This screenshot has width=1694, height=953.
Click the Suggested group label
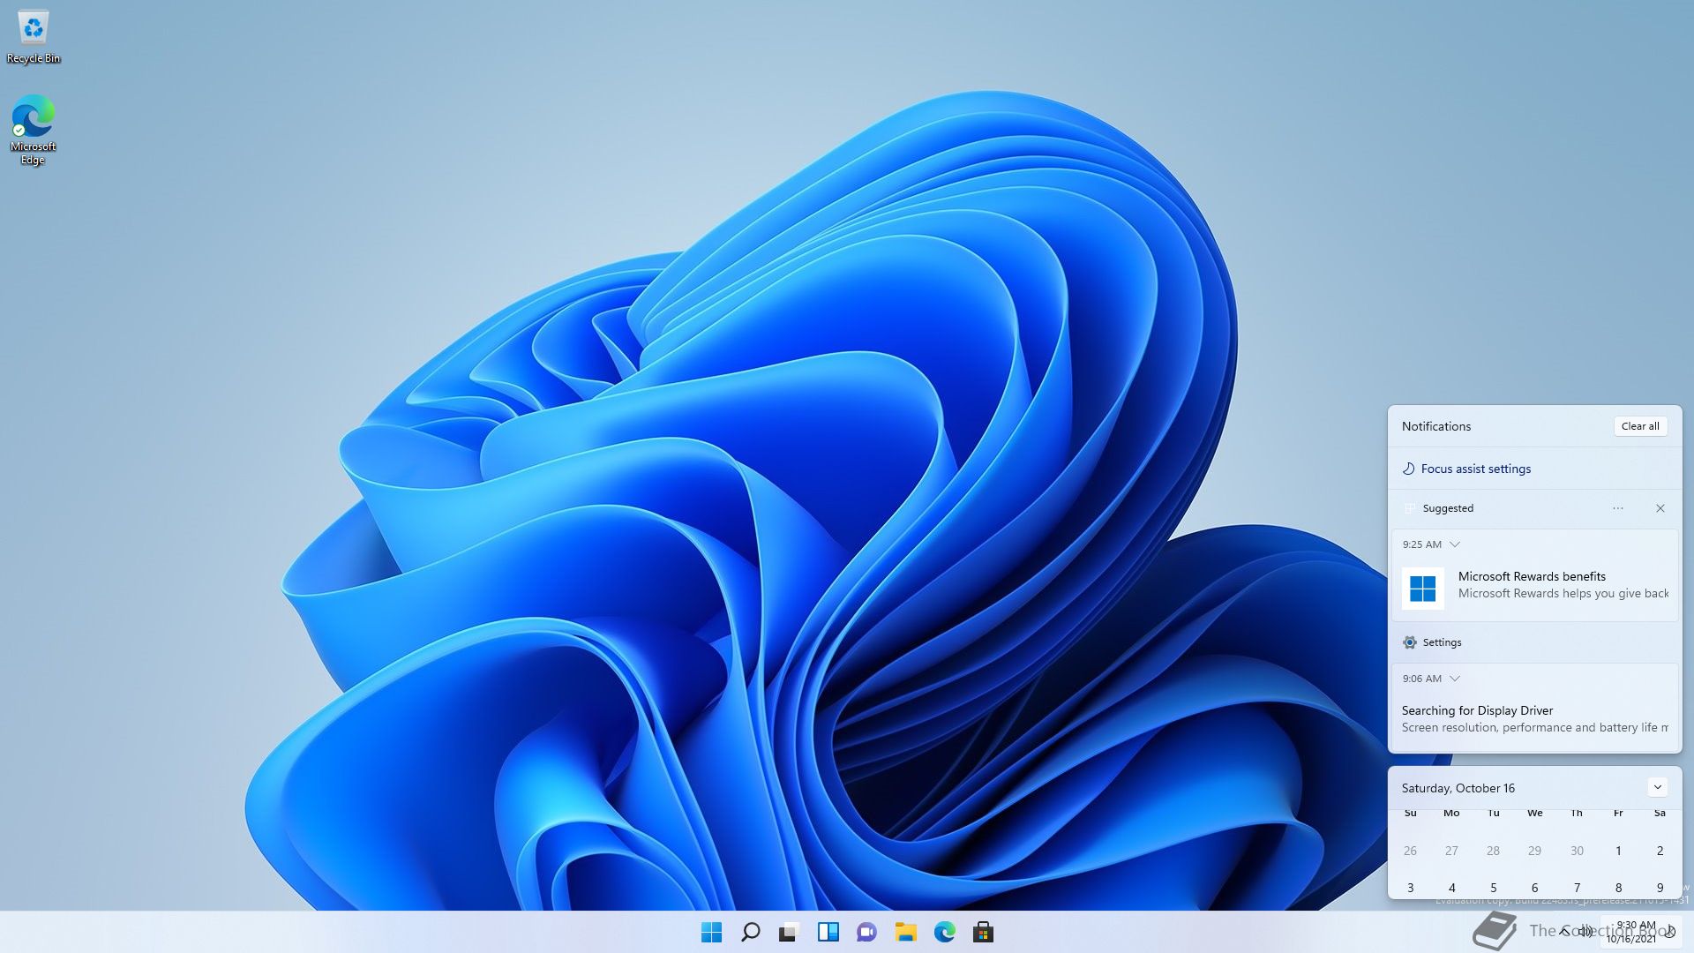tap(1448, 508)
